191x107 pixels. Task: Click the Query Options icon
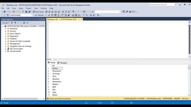pos(55,15)
